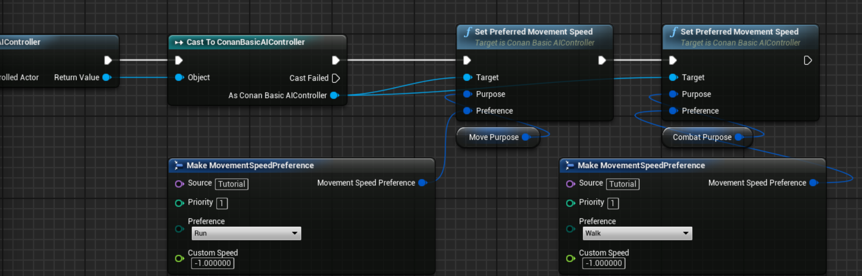
Task: Click the Object input pin on Cast node
Action: click(x=179, y=78)
